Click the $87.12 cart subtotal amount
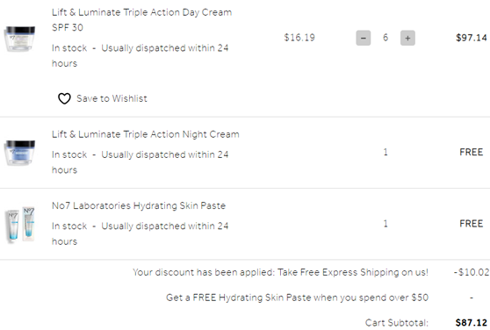 click(472, 323)
